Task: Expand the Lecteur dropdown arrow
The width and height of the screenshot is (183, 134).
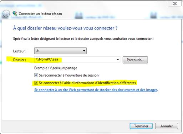Action: click(84, 51)
